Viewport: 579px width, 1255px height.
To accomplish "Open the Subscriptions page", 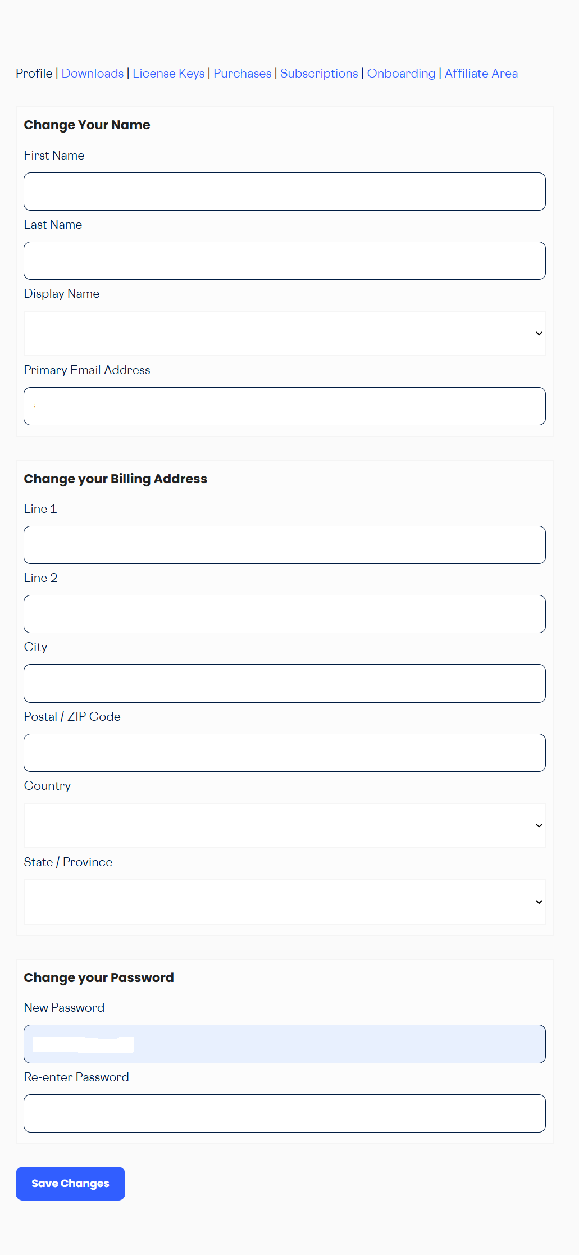I will (318, 74).
